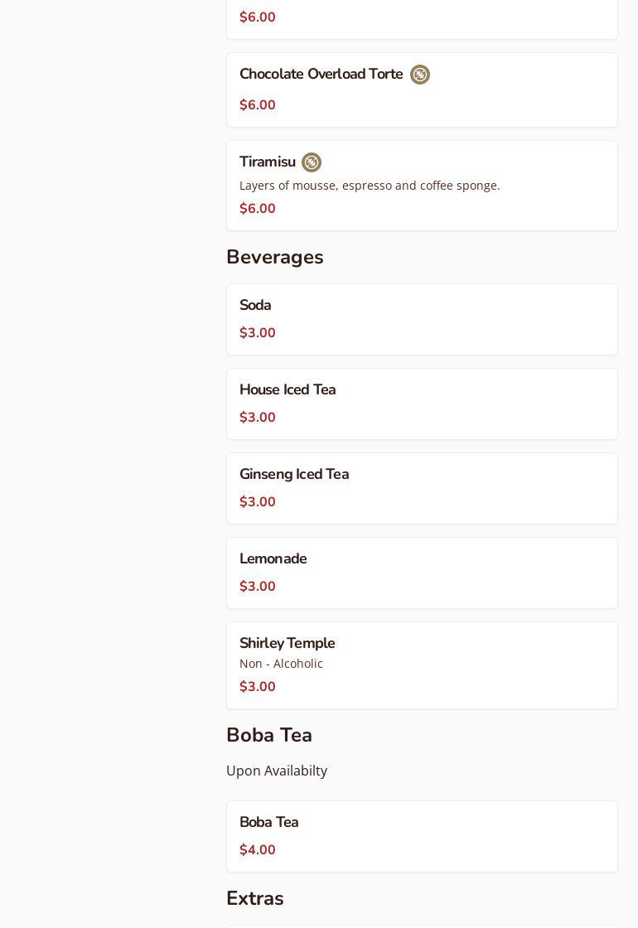Click the Non - Alcoholic description text

pyautogui.click(x=281, y=664)
